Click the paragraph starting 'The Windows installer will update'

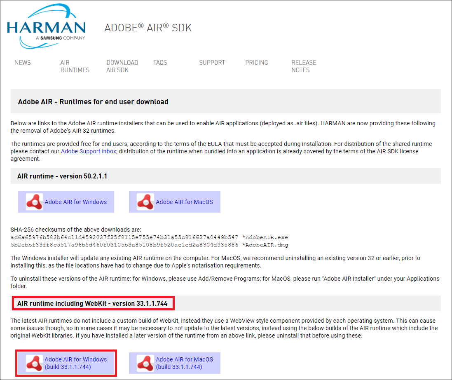click(x=215, y=262)
